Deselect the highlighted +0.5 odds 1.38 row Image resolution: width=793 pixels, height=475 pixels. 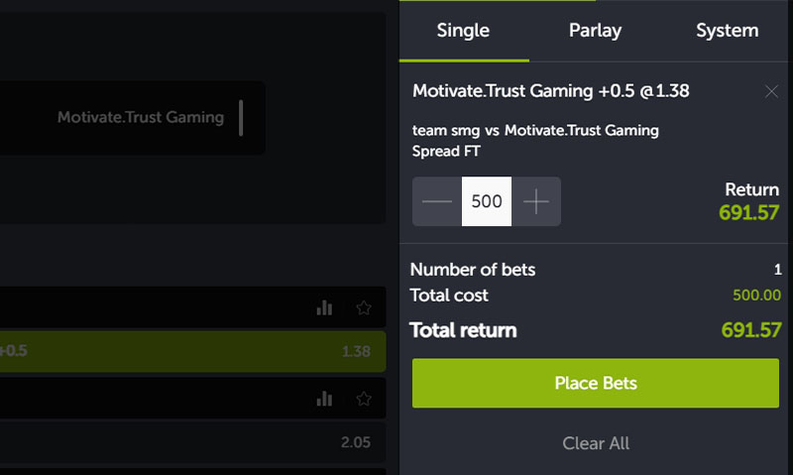click(192, 352)
